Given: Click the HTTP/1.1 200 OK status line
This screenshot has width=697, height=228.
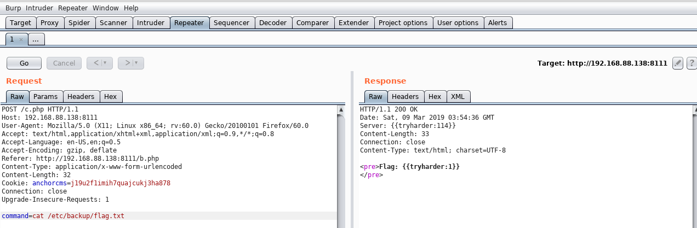Looking at the screenshot, I should click(x=389, y=109).
